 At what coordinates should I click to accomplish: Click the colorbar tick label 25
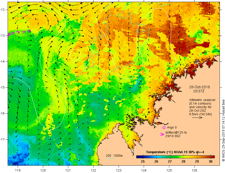coord(143,162)
